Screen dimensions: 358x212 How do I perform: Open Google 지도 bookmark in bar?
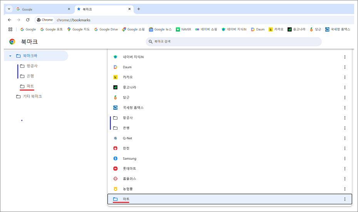(78, 29)
